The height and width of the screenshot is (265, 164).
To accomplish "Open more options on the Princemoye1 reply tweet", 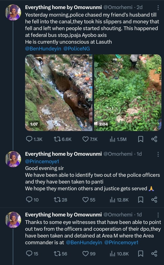I will click(158, 154).
